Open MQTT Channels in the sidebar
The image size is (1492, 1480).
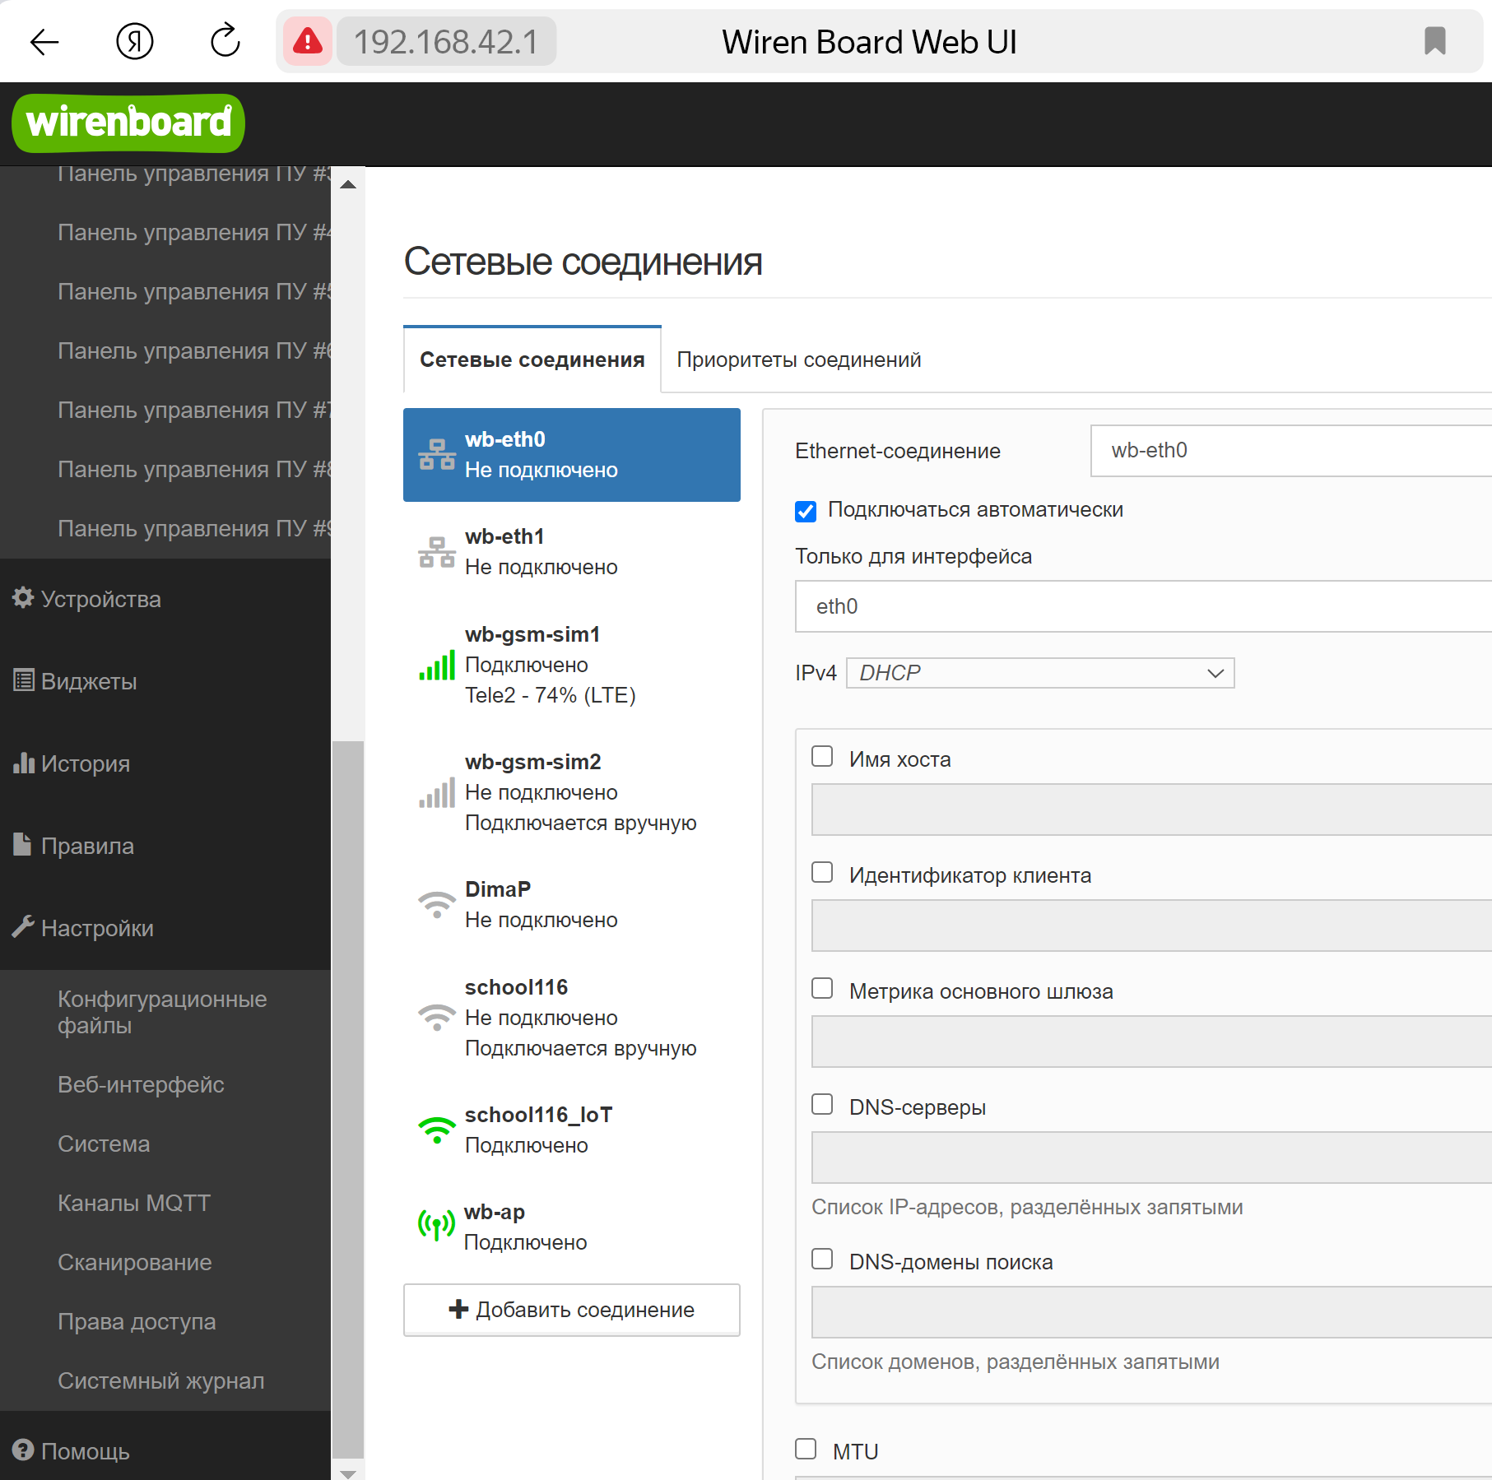(x=134, y=1203)
